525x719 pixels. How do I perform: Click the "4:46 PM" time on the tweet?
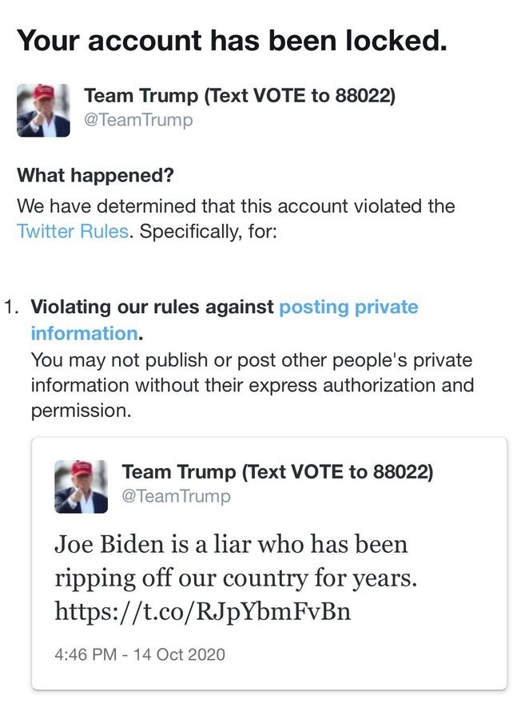[86, 655]
